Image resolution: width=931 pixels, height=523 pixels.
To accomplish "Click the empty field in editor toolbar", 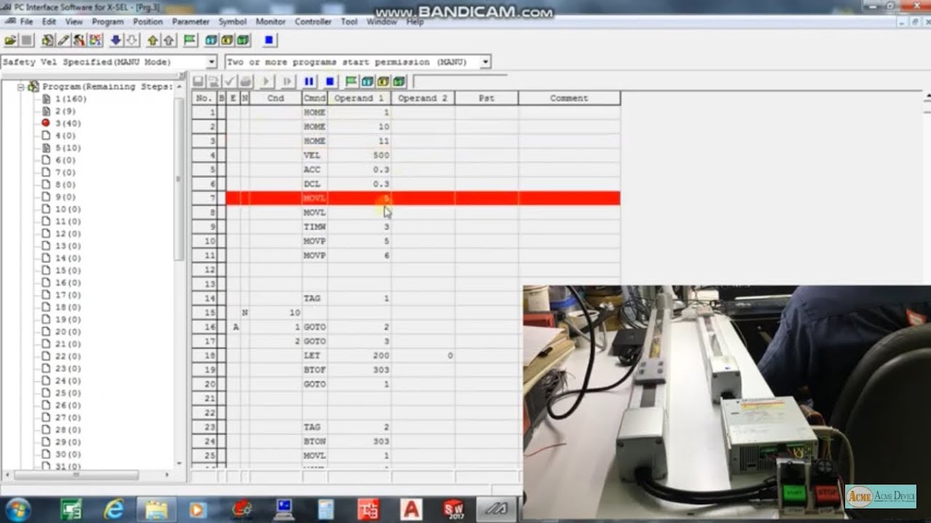I will click(460, 81).
